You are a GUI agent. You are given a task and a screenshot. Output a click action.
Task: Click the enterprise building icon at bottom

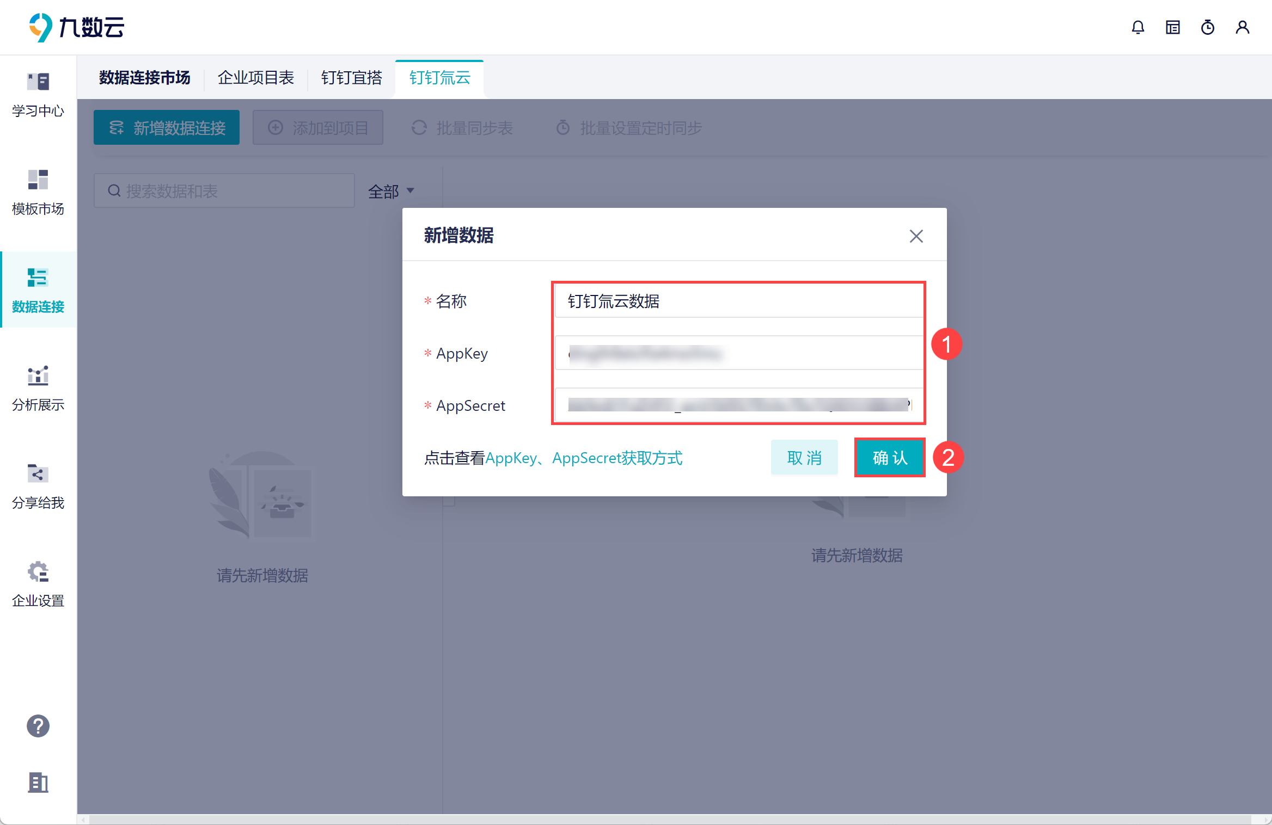pos(38,783)
